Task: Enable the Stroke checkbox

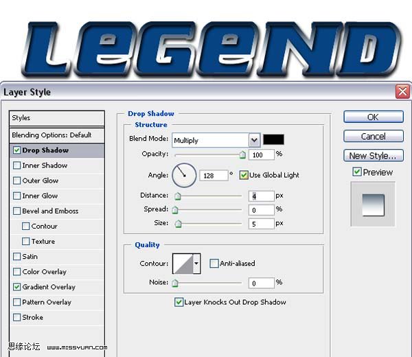Action: [x=16, y=317]
